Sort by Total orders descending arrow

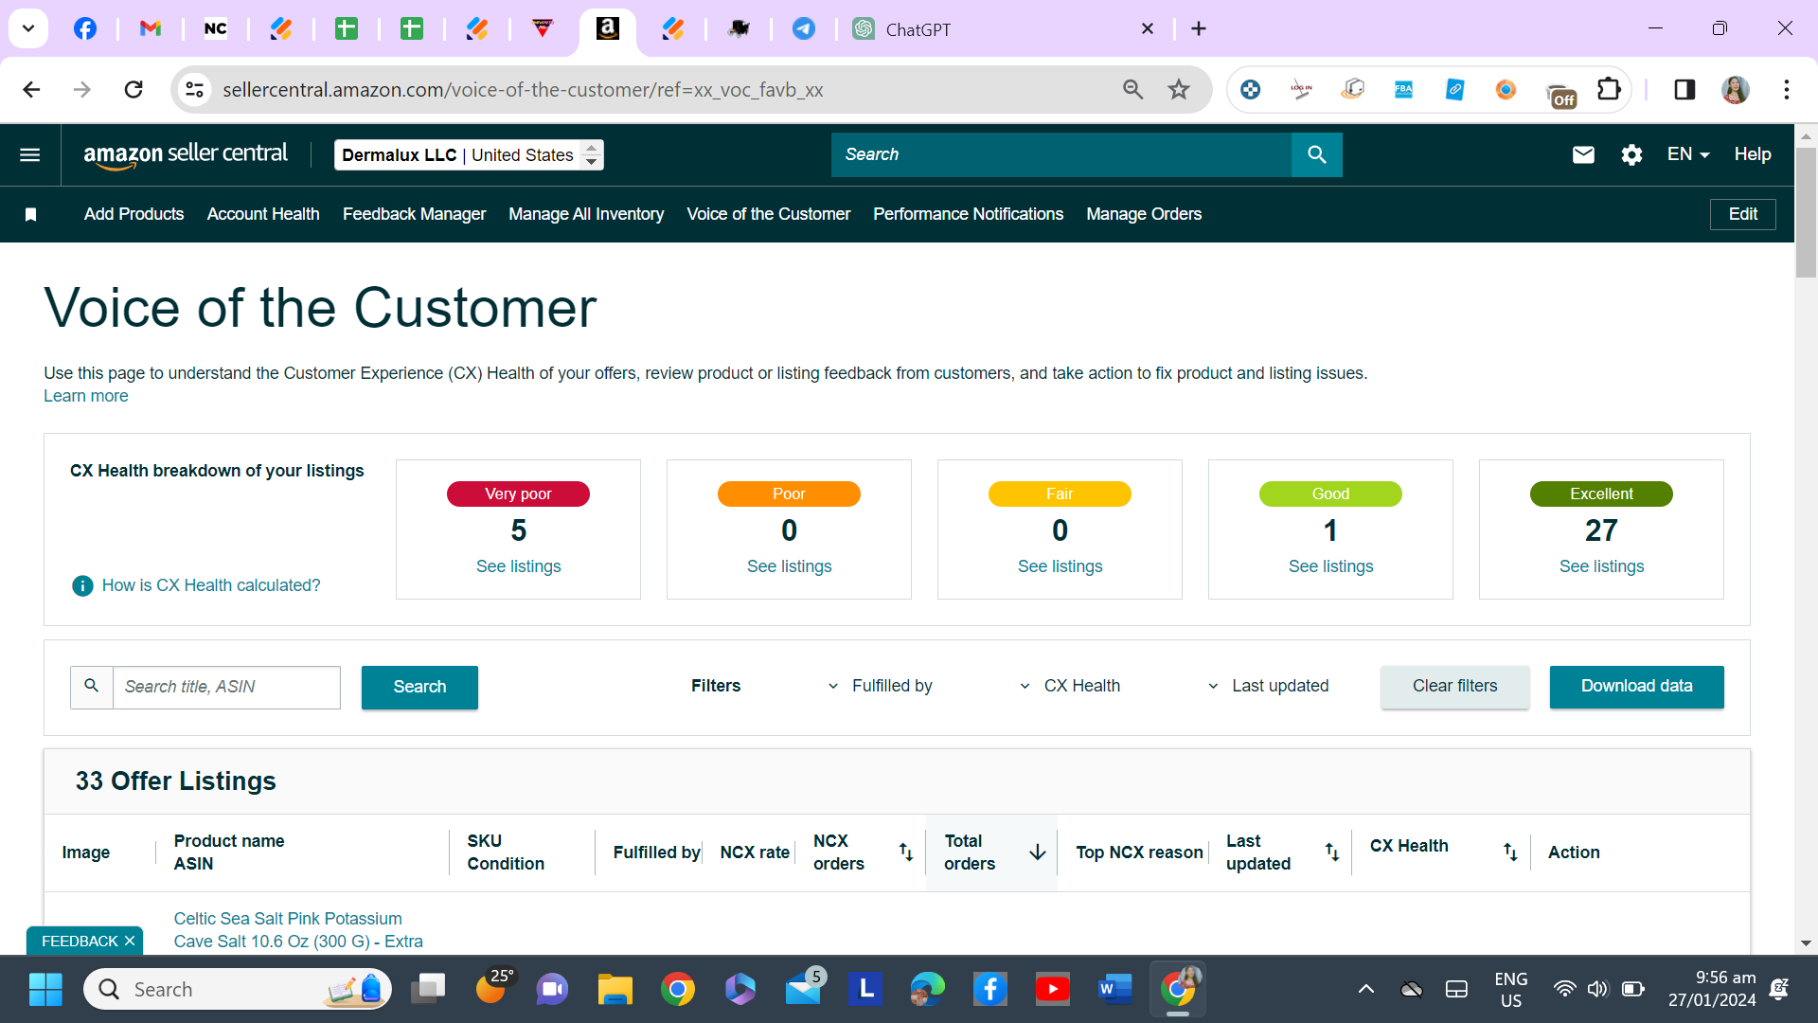[1038, 852]
